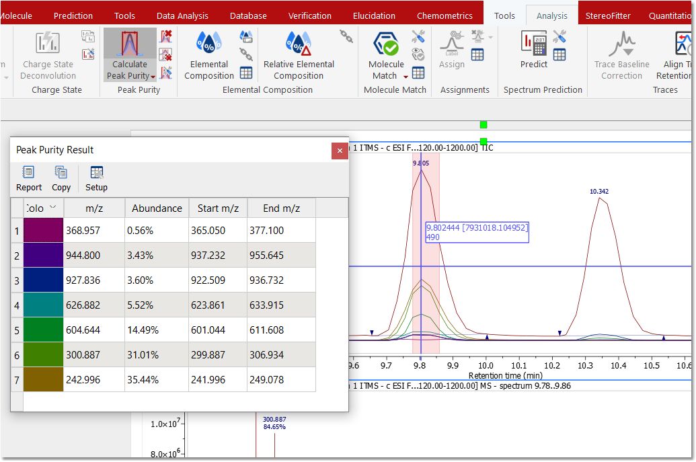Click the Start m/z cell 601.044
Image resolution: width=696 pixels, height=462 pixels.
pyautogui.click(x=218, y=330)
